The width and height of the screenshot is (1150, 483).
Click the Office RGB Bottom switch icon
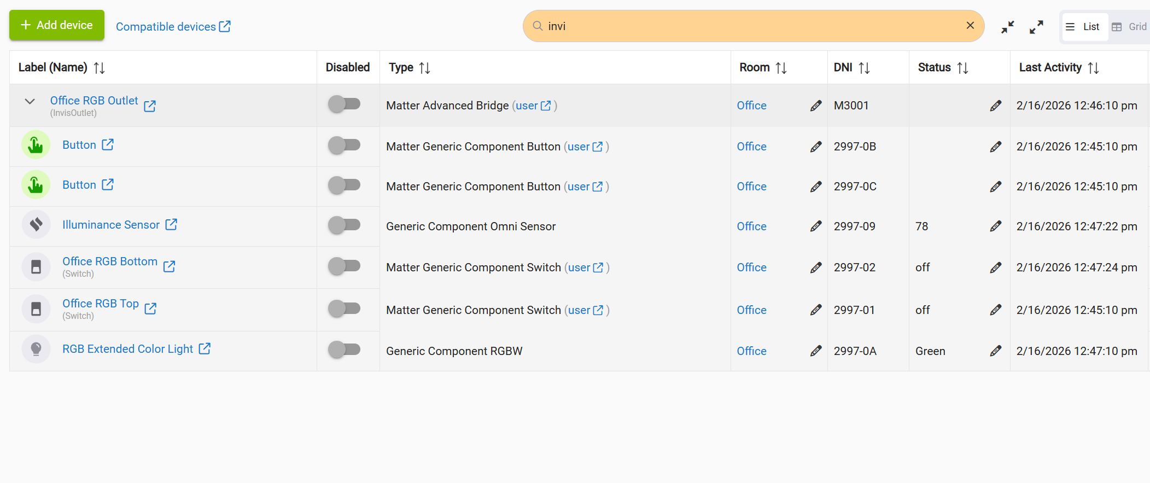click(36, 267)
